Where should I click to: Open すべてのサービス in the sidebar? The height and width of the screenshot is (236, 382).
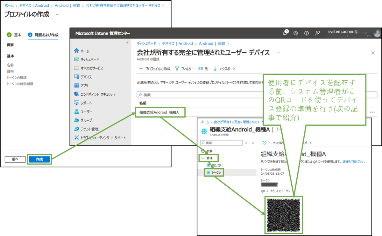(x=88, y=68)
